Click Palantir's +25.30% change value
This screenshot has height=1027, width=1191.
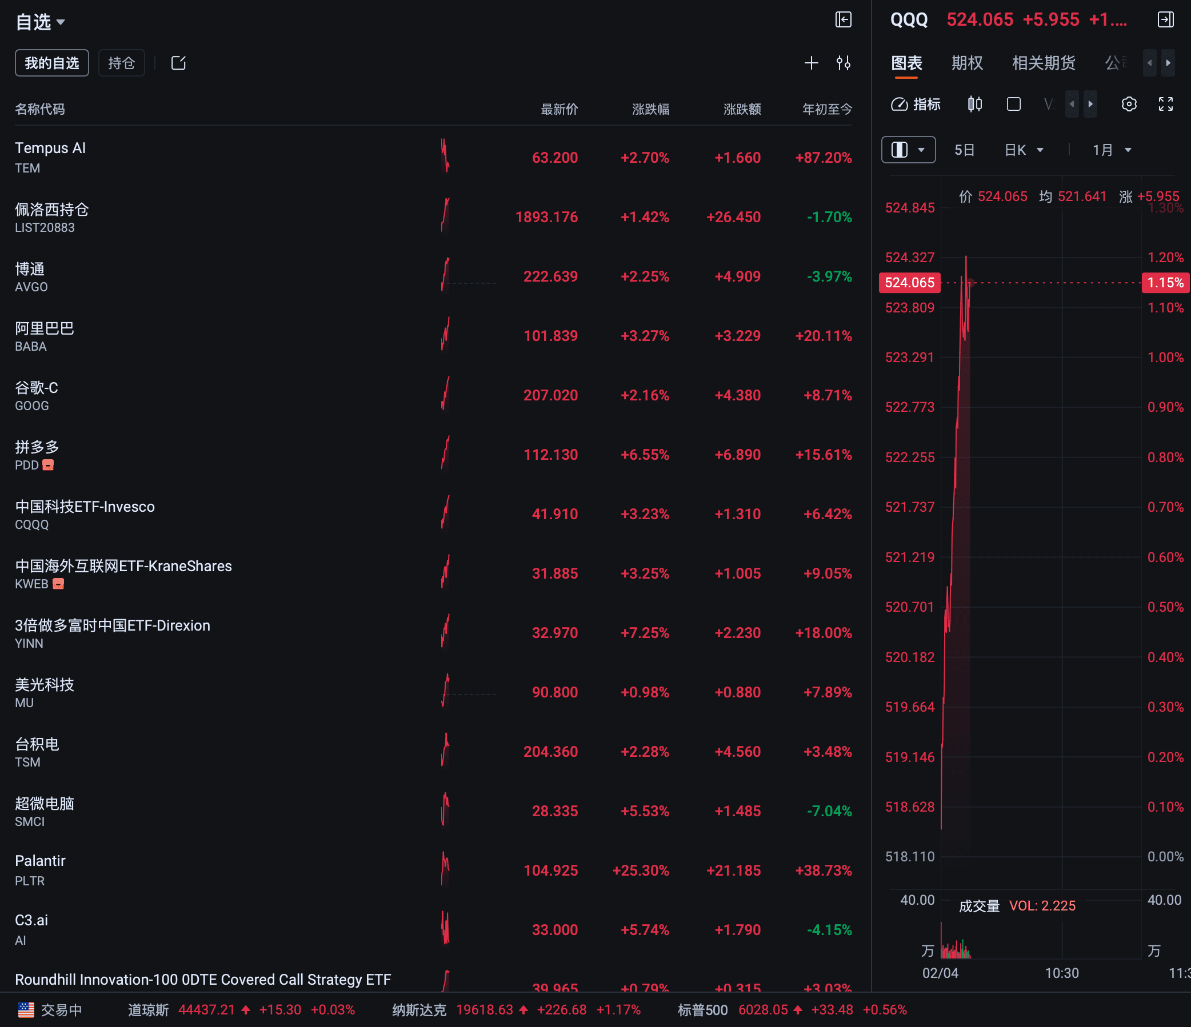pos(641,870)
